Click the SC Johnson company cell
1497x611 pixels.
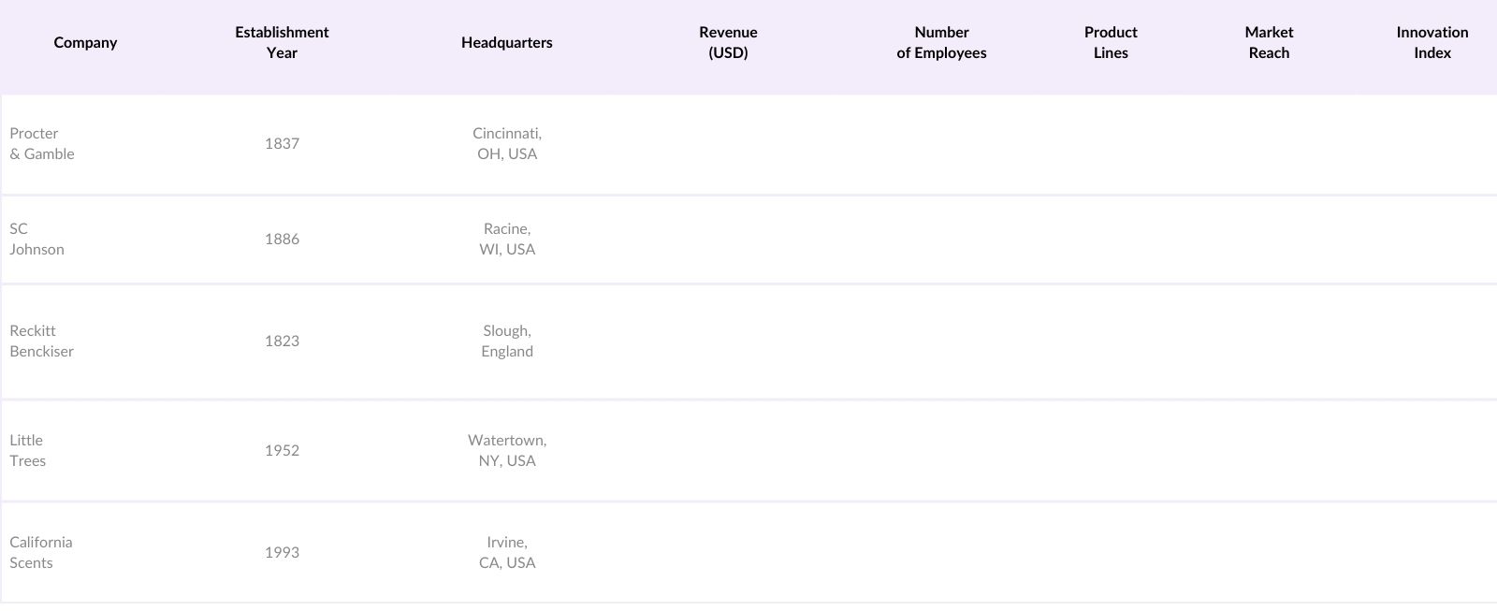(37, 240)
